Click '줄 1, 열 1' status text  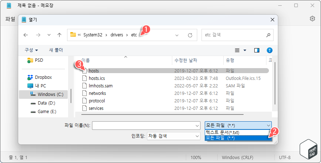[x=18, y=157]
